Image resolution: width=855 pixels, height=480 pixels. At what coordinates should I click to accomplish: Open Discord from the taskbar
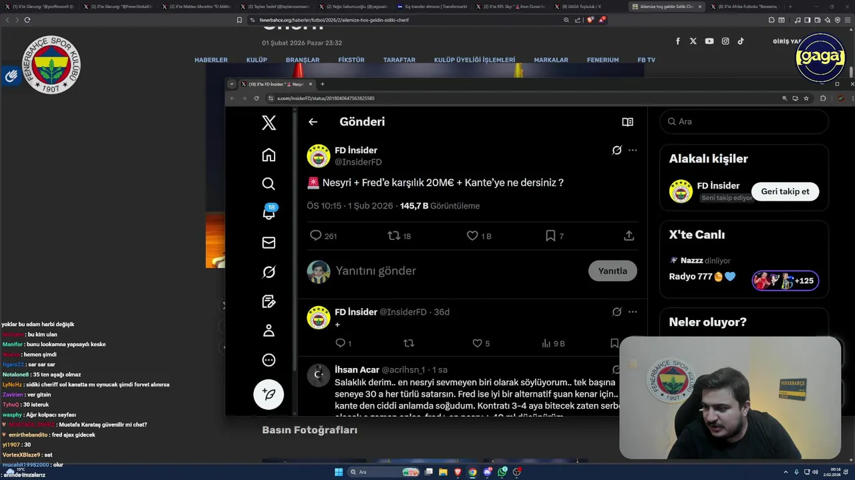(488, 472)
